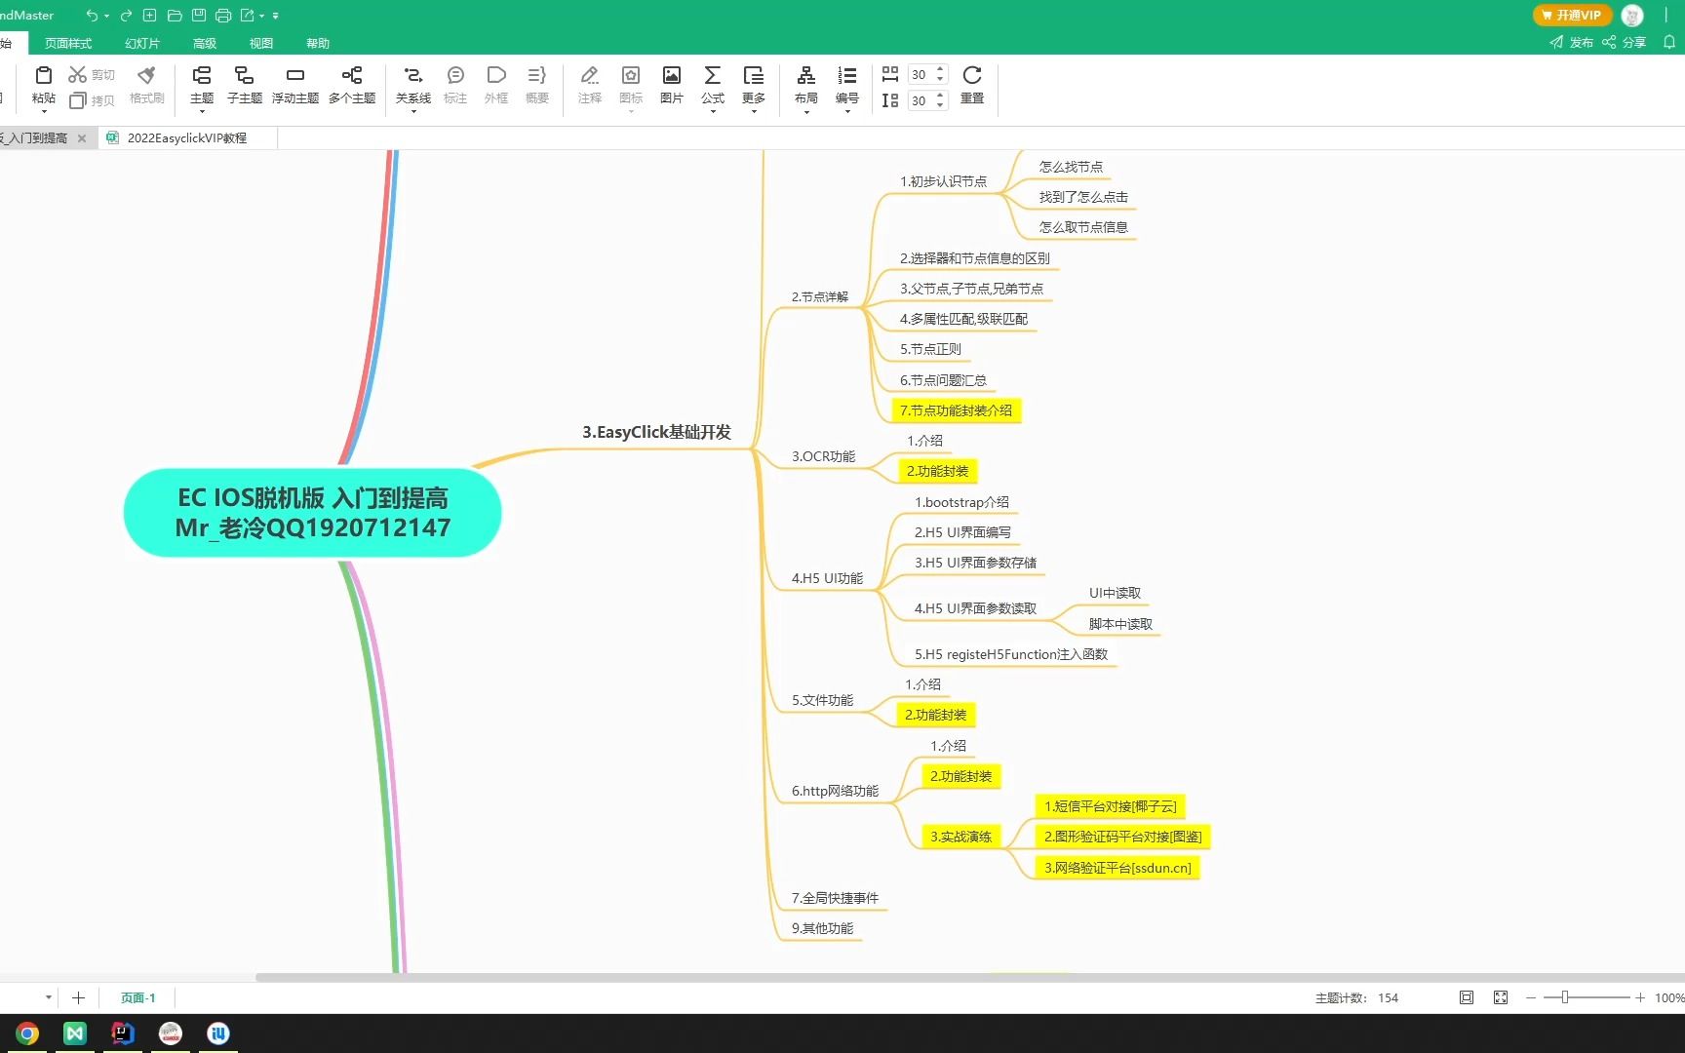1685x1053 pixels.
Task: Insert 多个主题 multiple topics
Action: [x=352, y=86]
